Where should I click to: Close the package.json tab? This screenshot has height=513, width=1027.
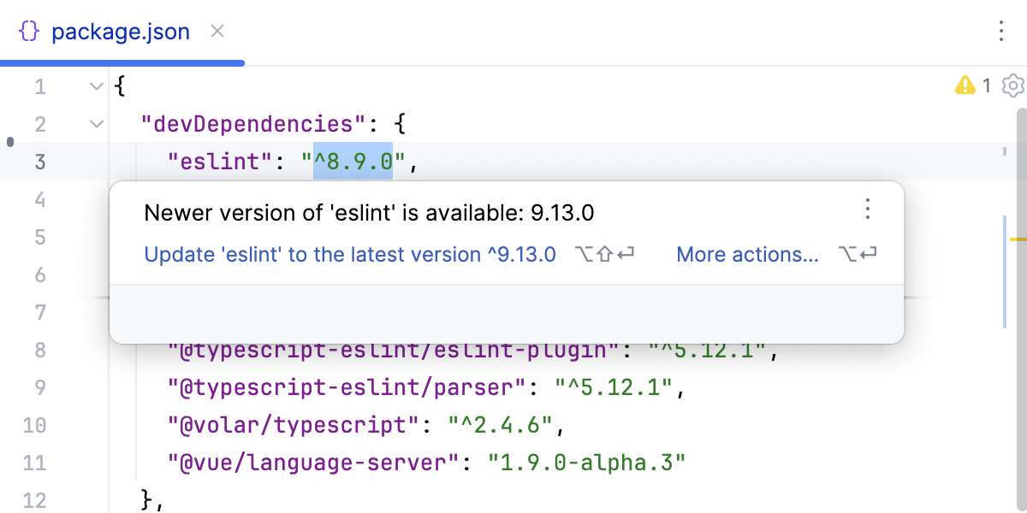point(217,31)
